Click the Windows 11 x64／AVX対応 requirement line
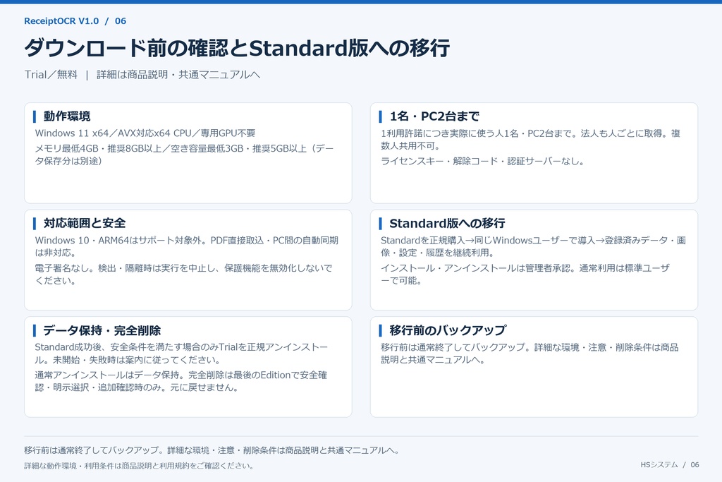Viewport: 722px width, 482px height. [x=145, y=133]
